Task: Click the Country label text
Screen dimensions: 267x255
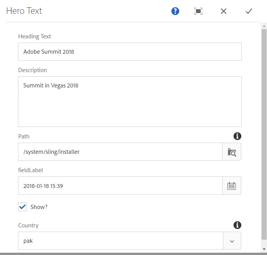Action: click(28, 225)
